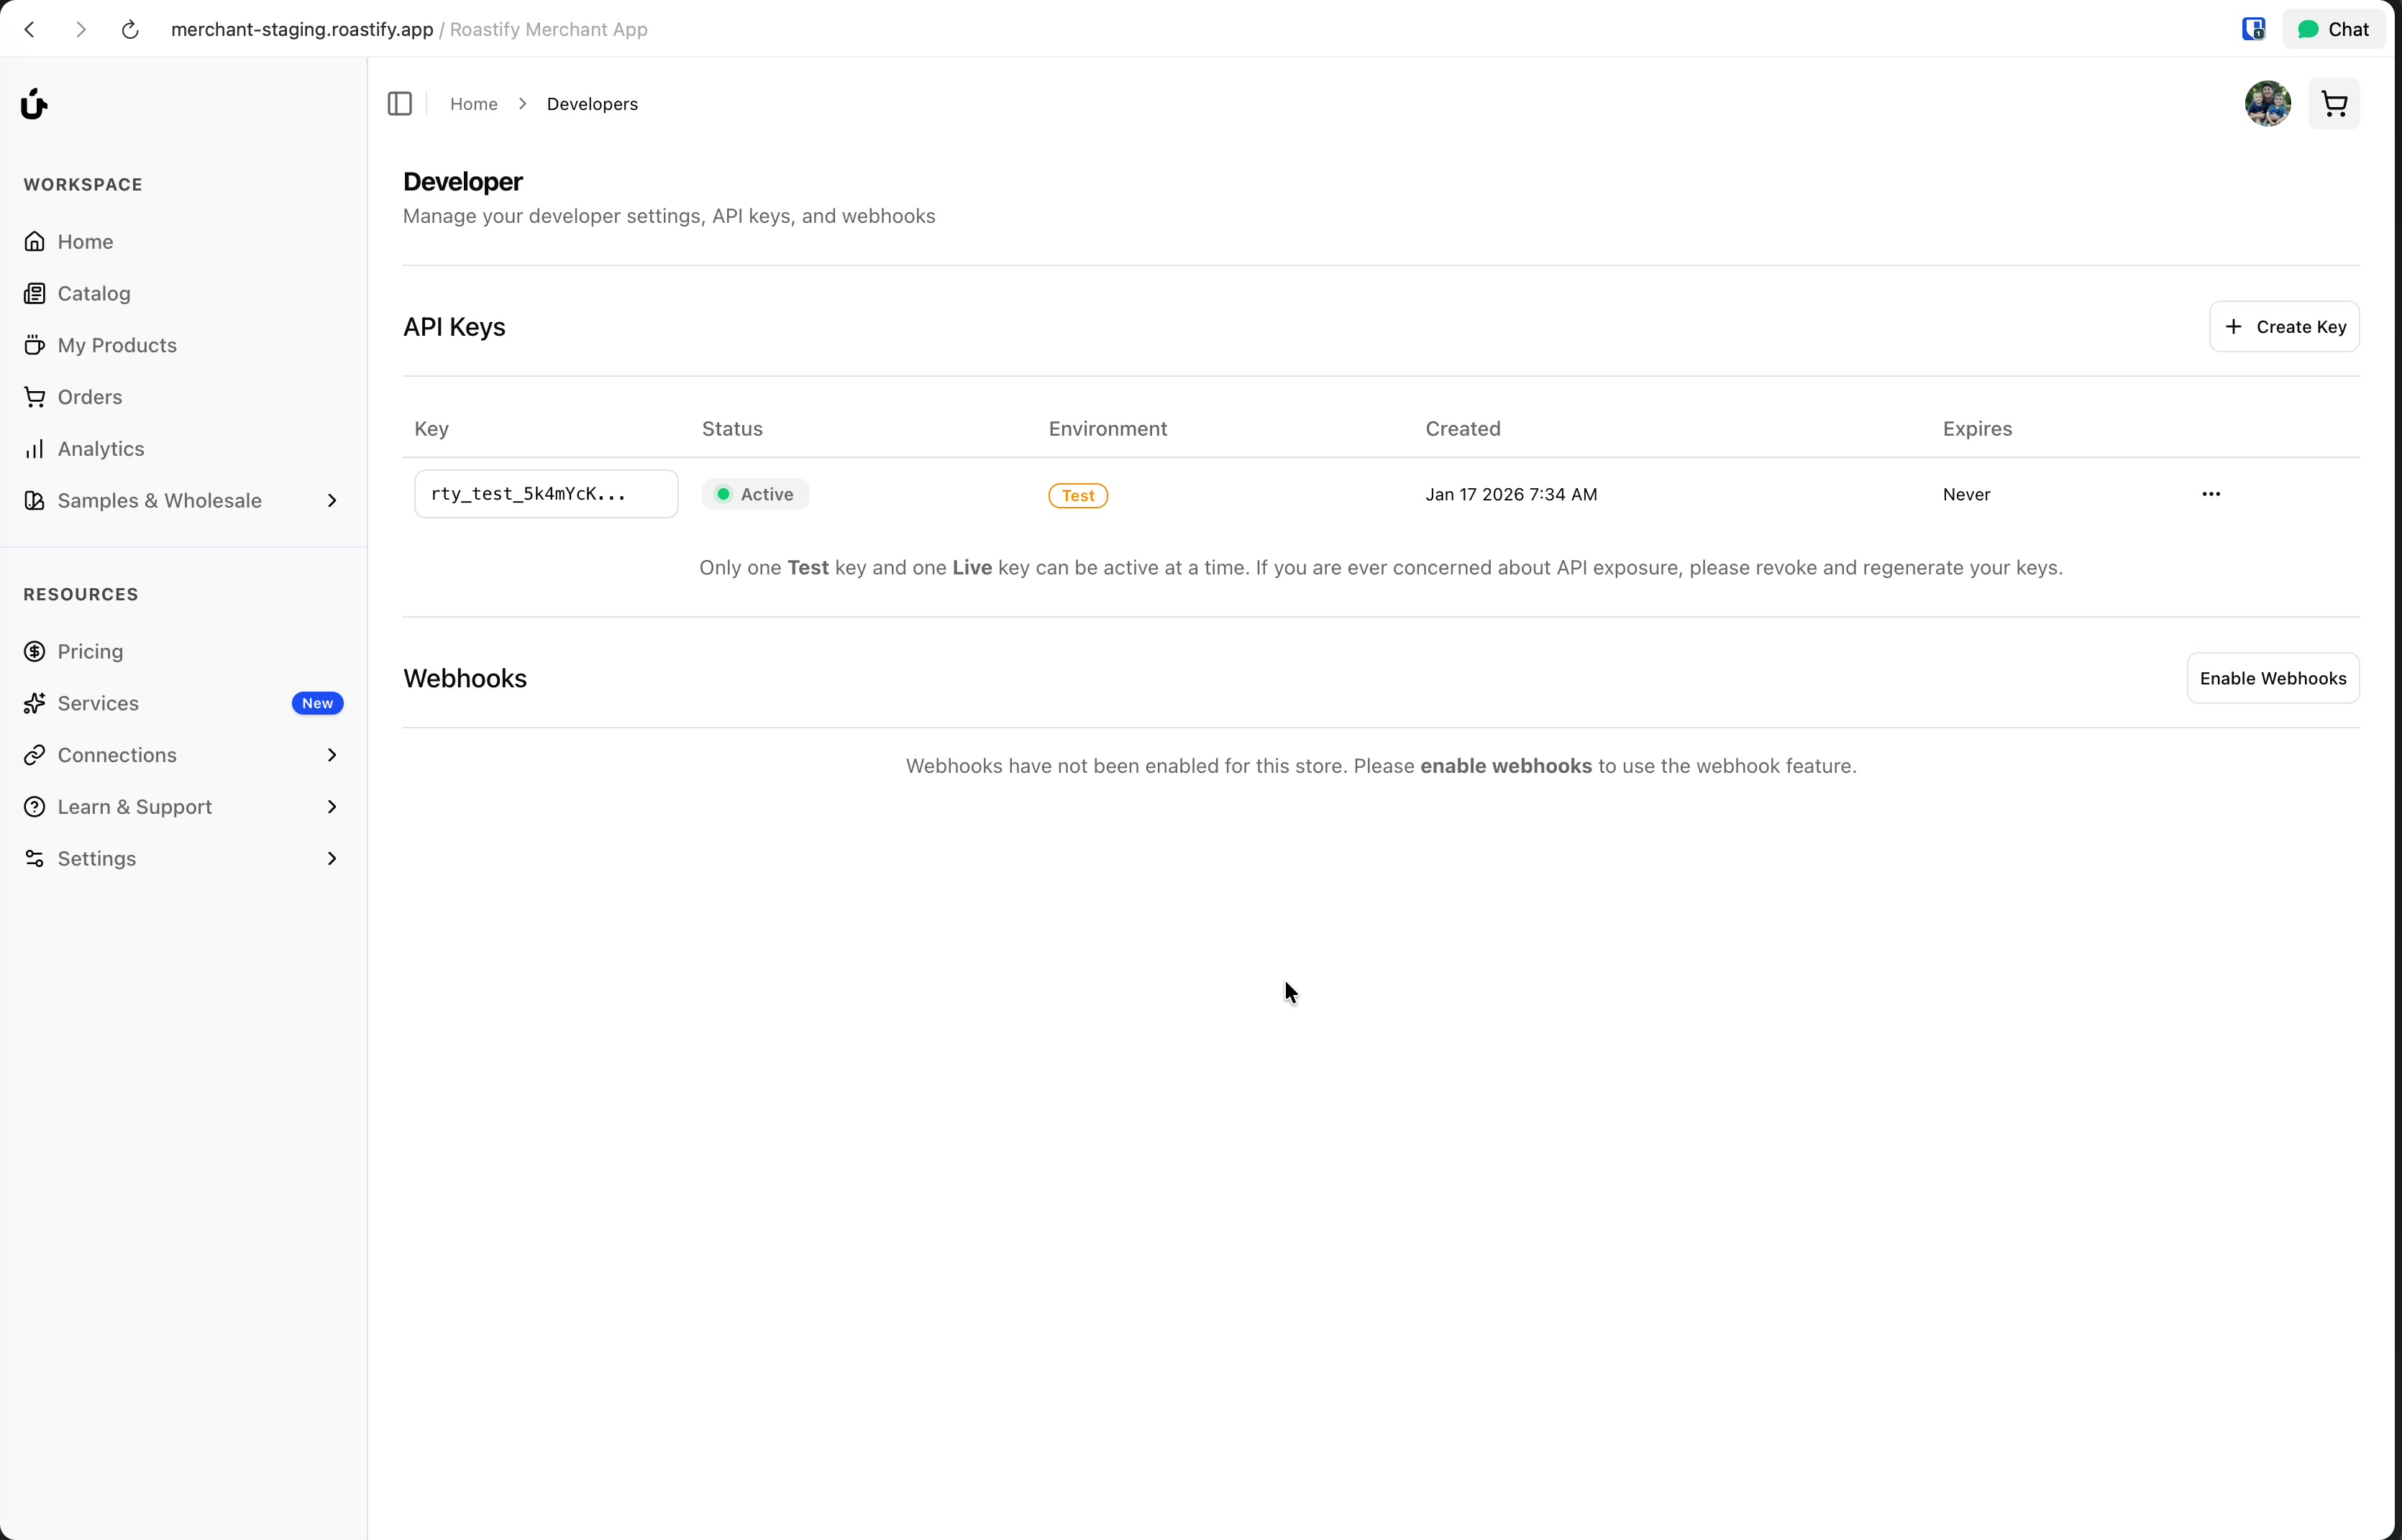
Task: Go back with browser arrow
Action: tap(30, 30)
